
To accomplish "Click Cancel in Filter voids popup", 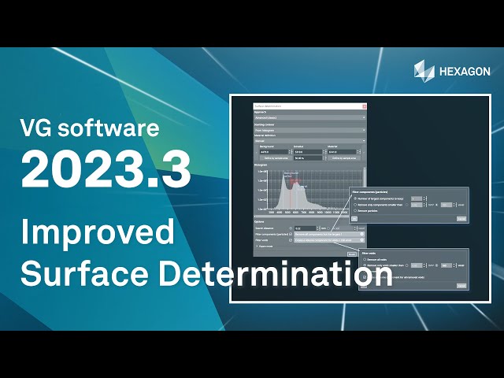I will click(461, 285).
